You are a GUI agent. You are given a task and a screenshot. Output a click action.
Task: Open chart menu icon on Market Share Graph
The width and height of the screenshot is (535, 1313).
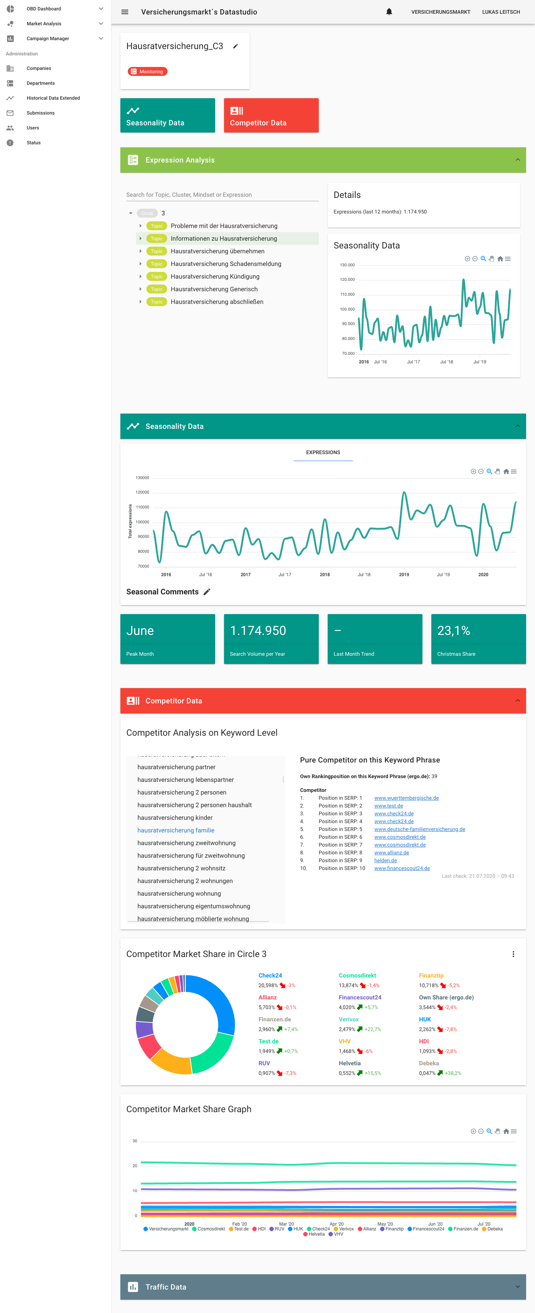pyautogui.click(x=513, y=1131)
